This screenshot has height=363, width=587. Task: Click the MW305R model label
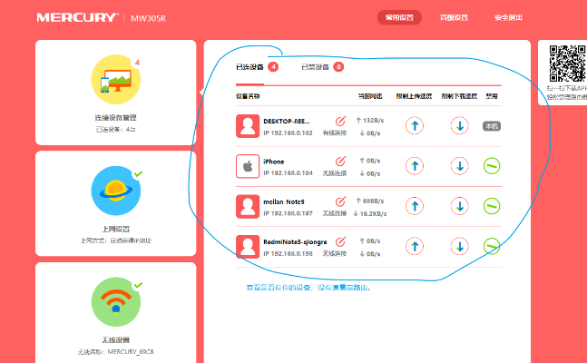click(148, 18)
